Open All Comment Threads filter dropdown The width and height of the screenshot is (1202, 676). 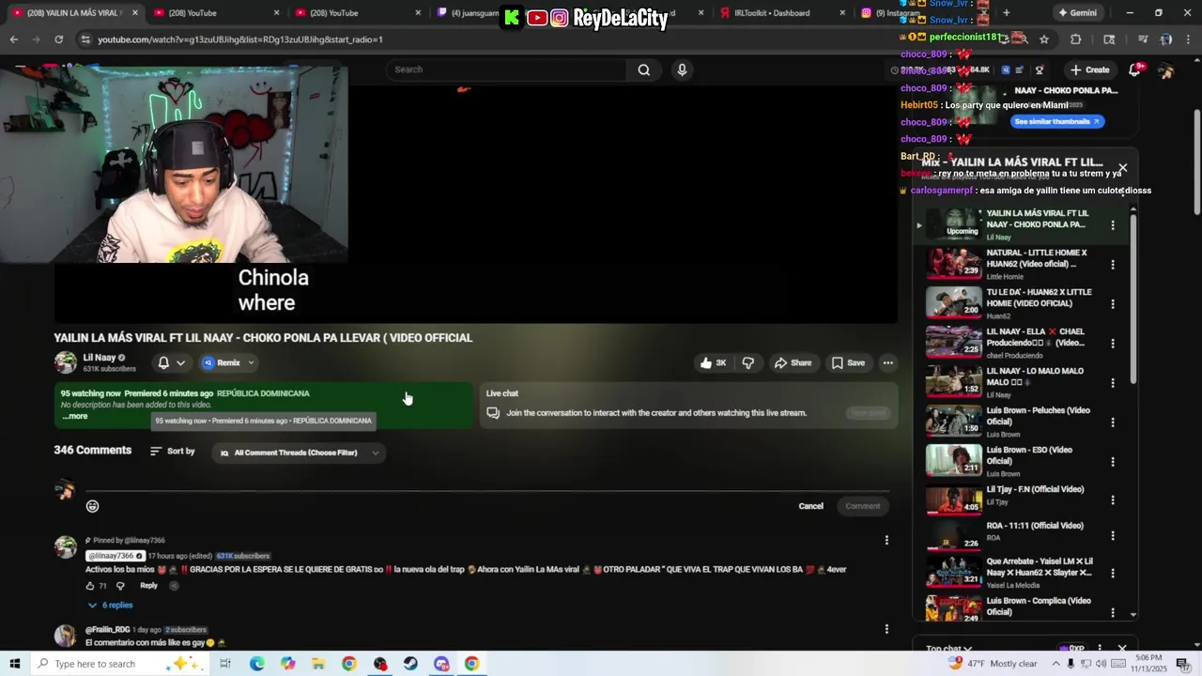297,453
